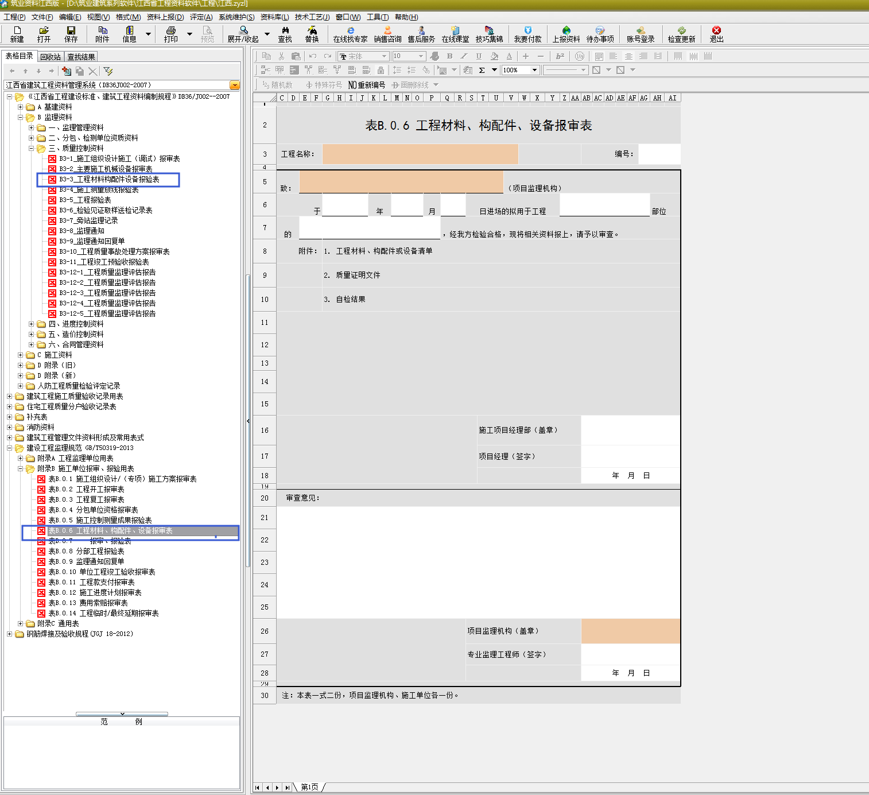869x795 pixels.
Task: Toggle left text alignment
Action: [x=614, y=56]
